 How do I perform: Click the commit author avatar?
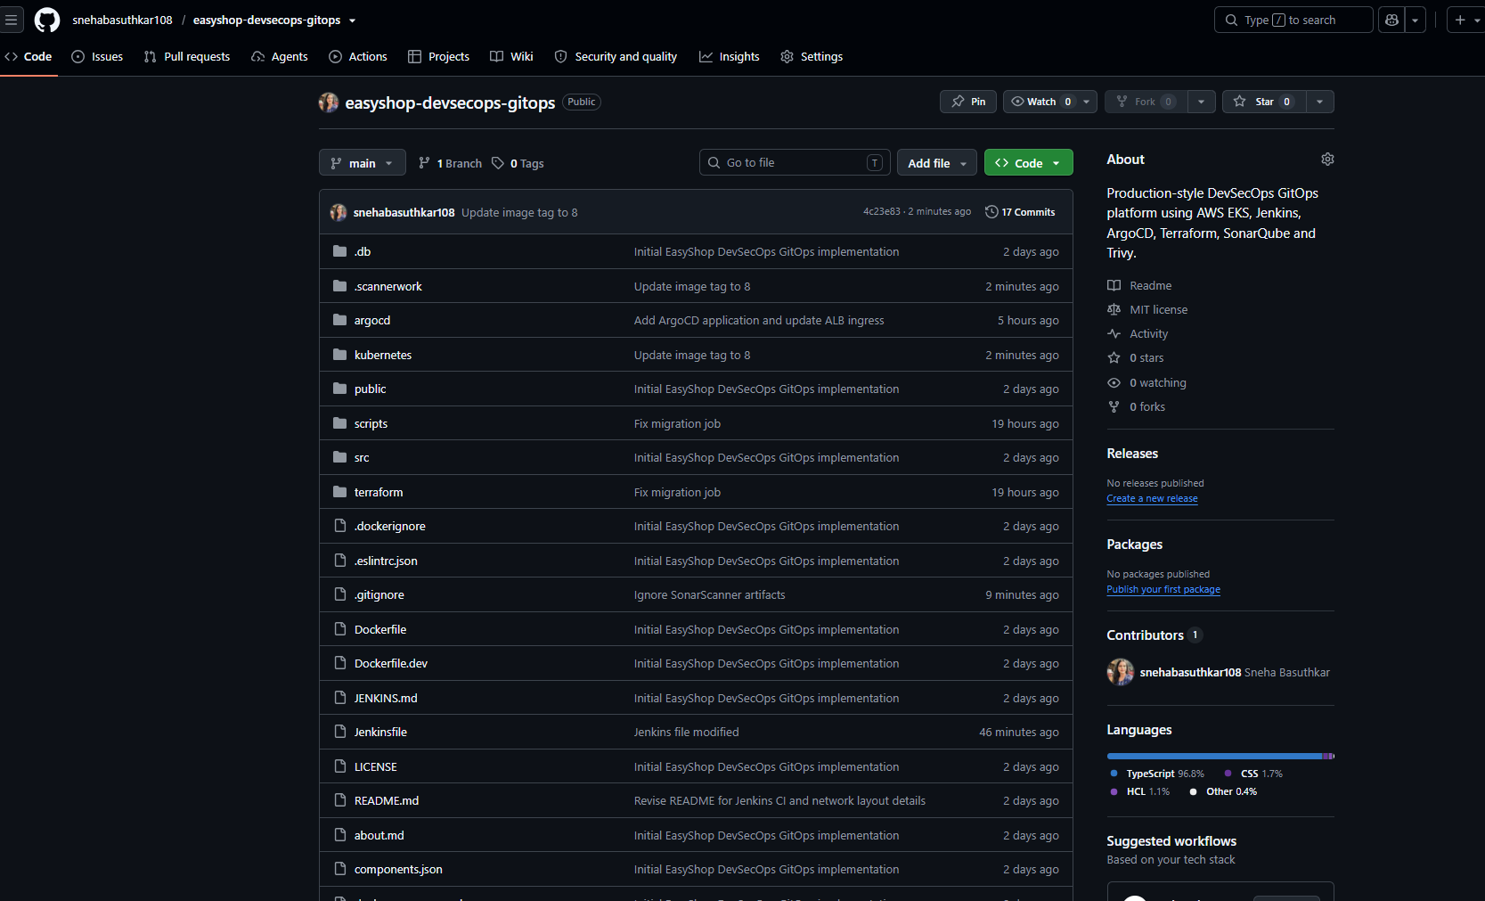339,212
